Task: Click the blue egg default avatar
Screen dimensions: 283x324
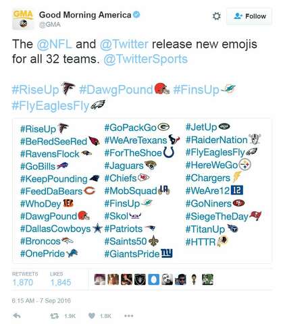Action: click(x=153, y=279)
